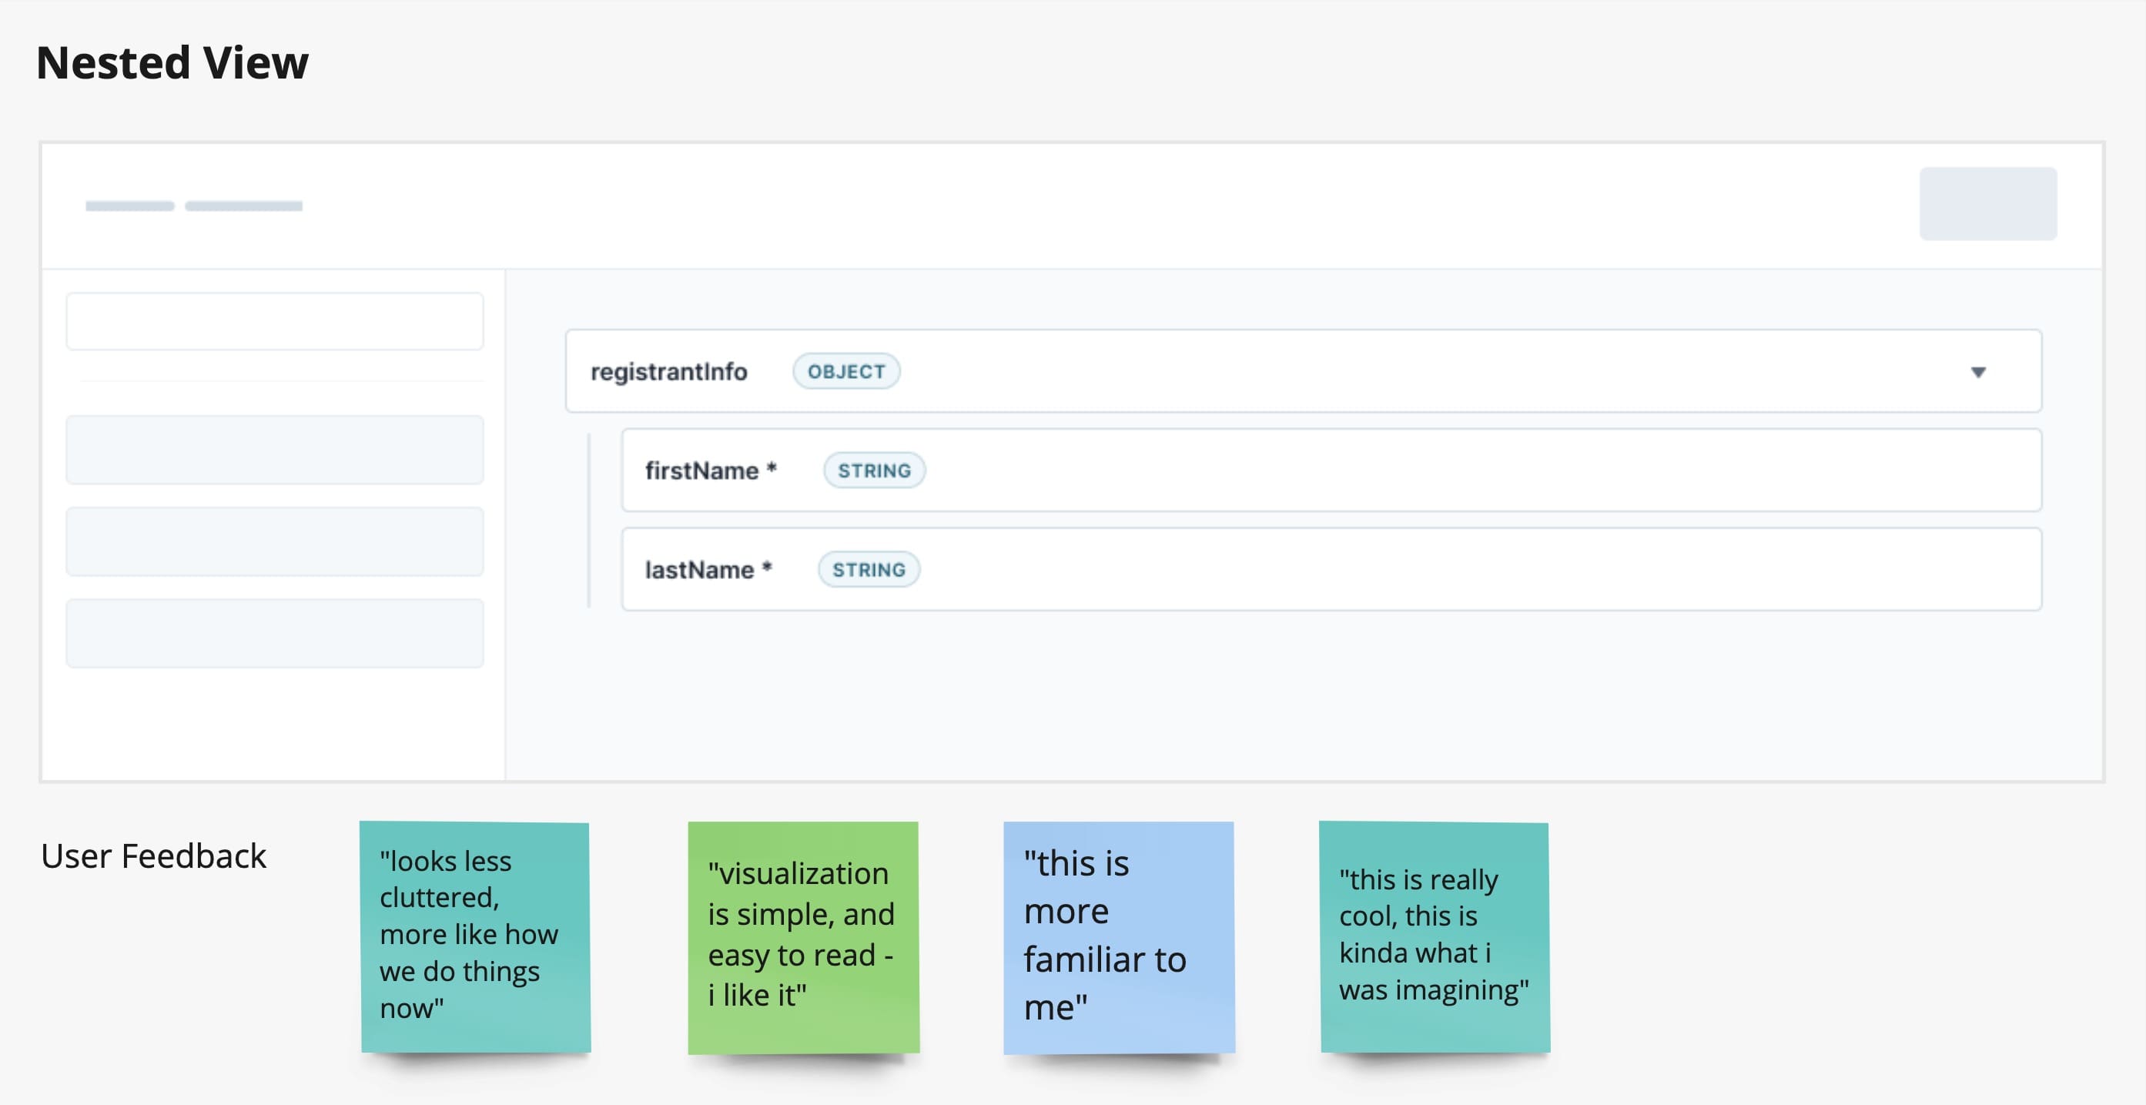The width and height of the screenshot is (2146, 1105).
Task: Click the sidebar search input box
Action: tap(274, 321)
